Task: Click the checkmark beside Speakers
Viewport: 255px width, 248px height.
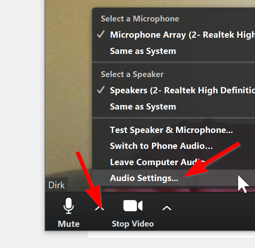Action: point(101,90)
